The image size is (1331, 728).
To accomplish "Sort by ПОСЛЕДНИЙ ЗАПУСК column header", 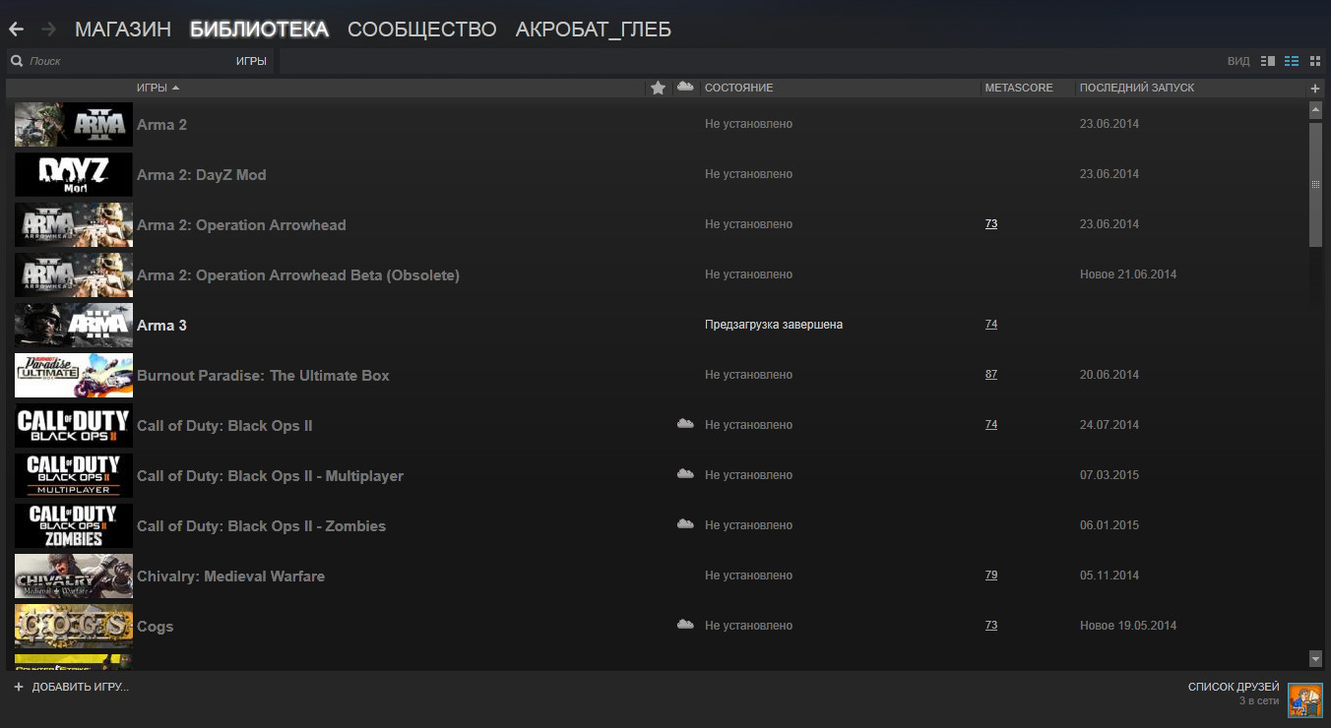I will [x=1137, y=88].
